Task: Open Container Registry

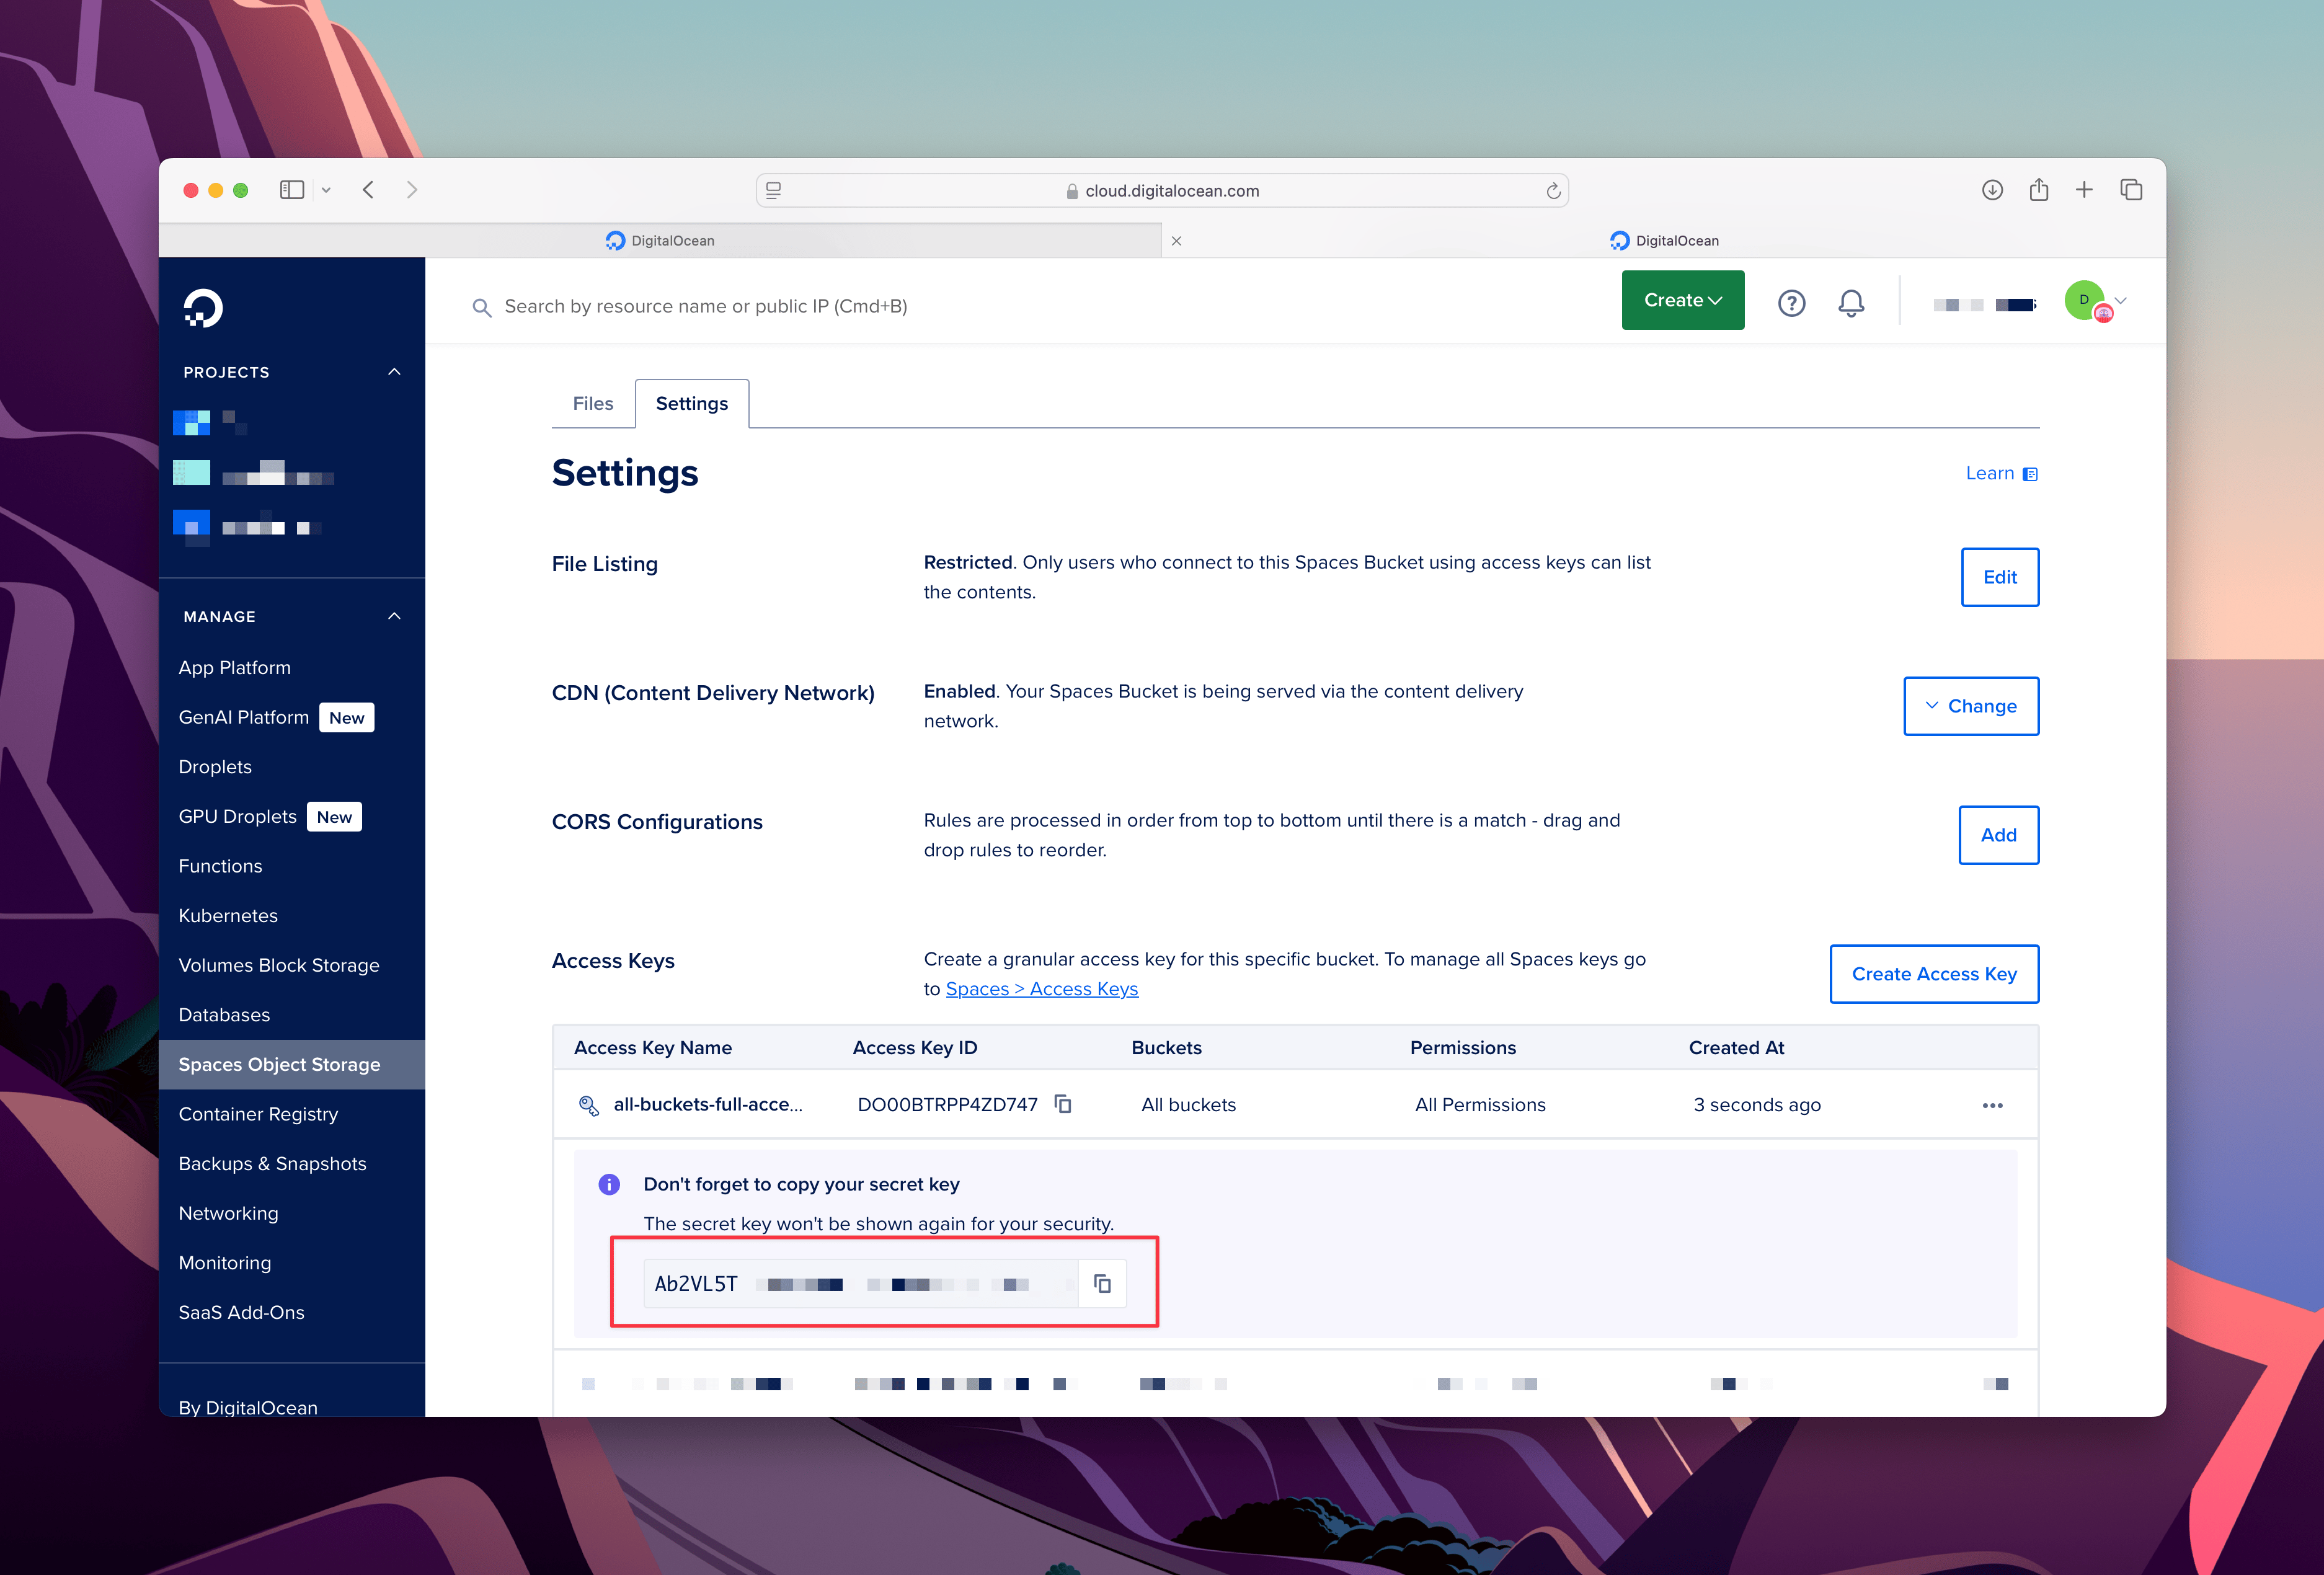Action: click(258, 1114)
